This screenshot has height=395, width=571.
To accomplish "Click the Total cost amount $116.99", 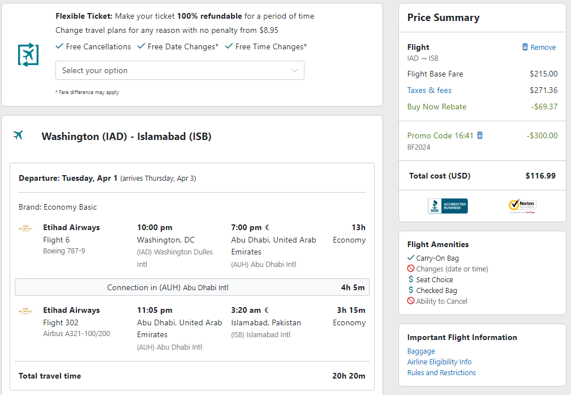I will [x=540, y=176].
